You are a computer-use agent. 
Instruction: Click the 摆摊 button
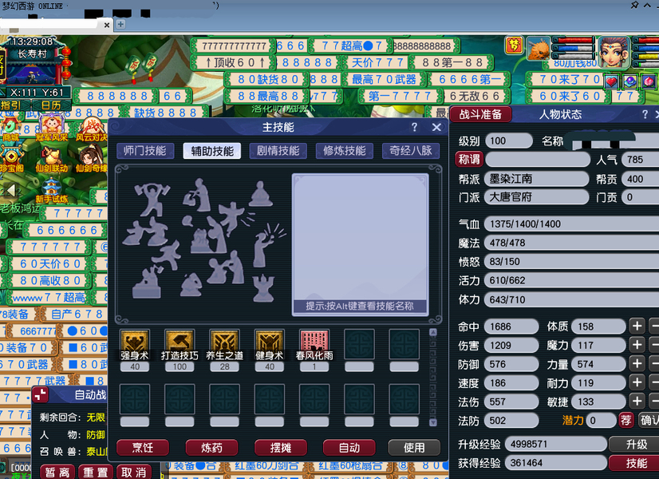pos(281,447)
